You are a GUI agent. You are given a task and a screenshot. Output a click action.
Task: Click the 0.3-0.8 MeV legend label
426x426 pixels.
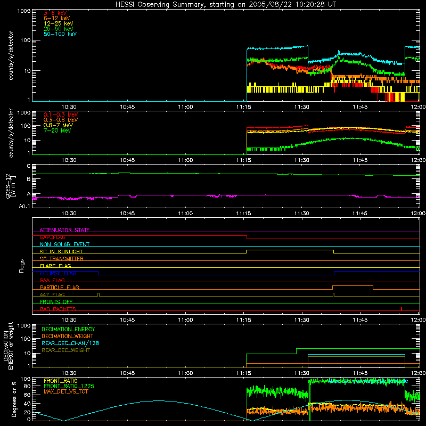pos(61,120)
